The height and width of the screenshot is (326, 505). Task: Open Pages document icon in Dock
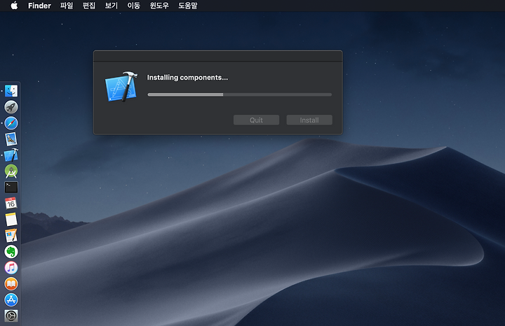point(11,236)
